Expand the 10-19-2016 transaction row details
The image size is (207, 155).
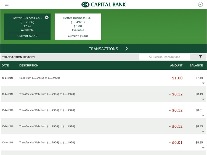[203, 148]
